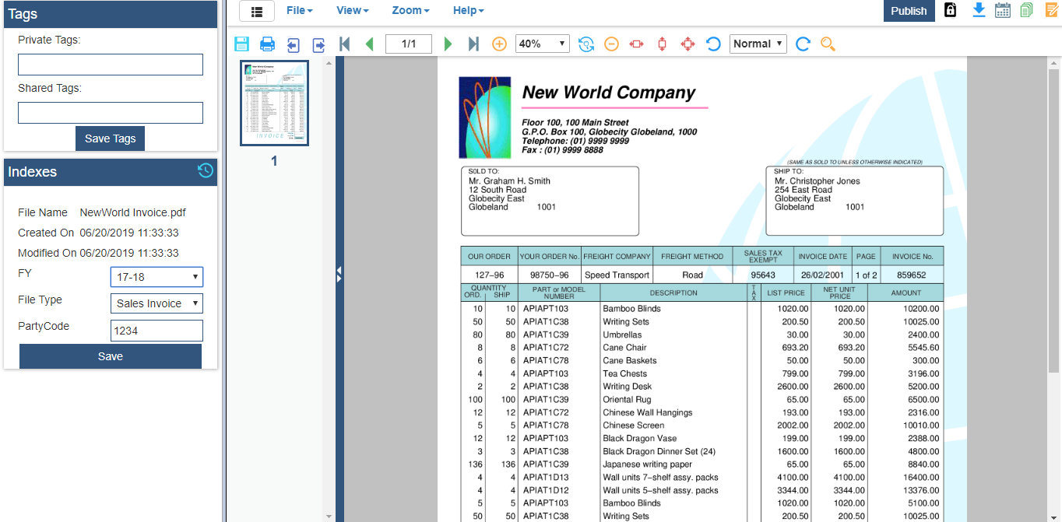Open the File menu

point(299,11)
